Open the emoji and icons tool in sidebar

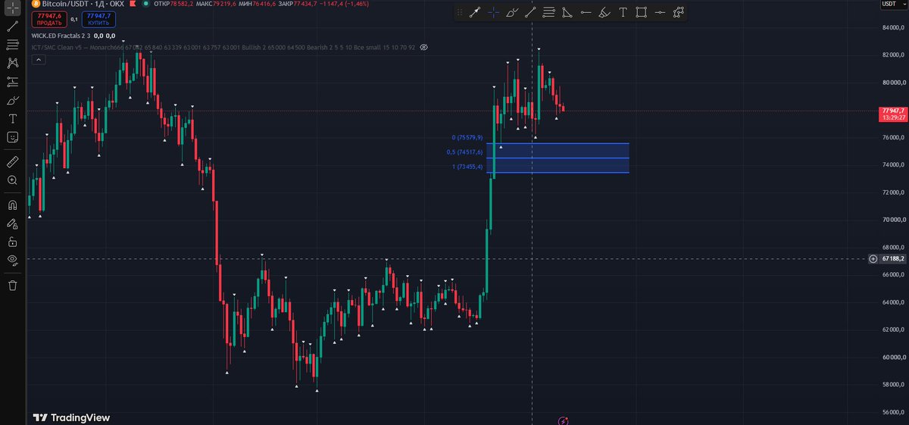pos(12,137)
